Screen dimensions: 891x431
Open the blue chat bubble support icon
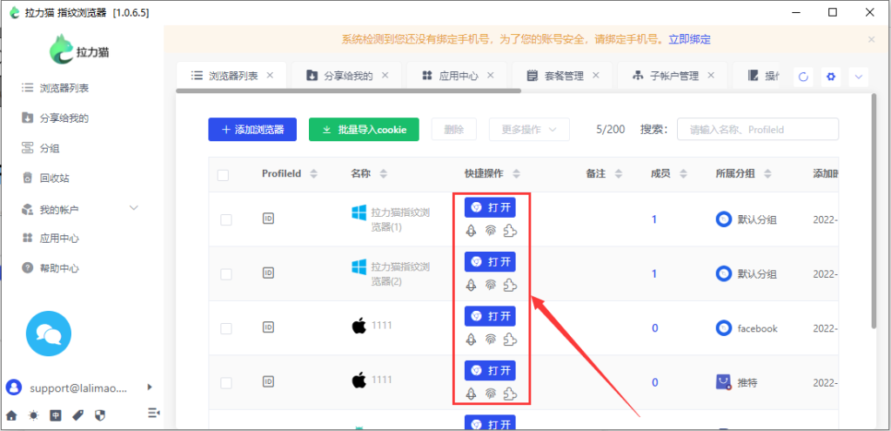[49, 333]
